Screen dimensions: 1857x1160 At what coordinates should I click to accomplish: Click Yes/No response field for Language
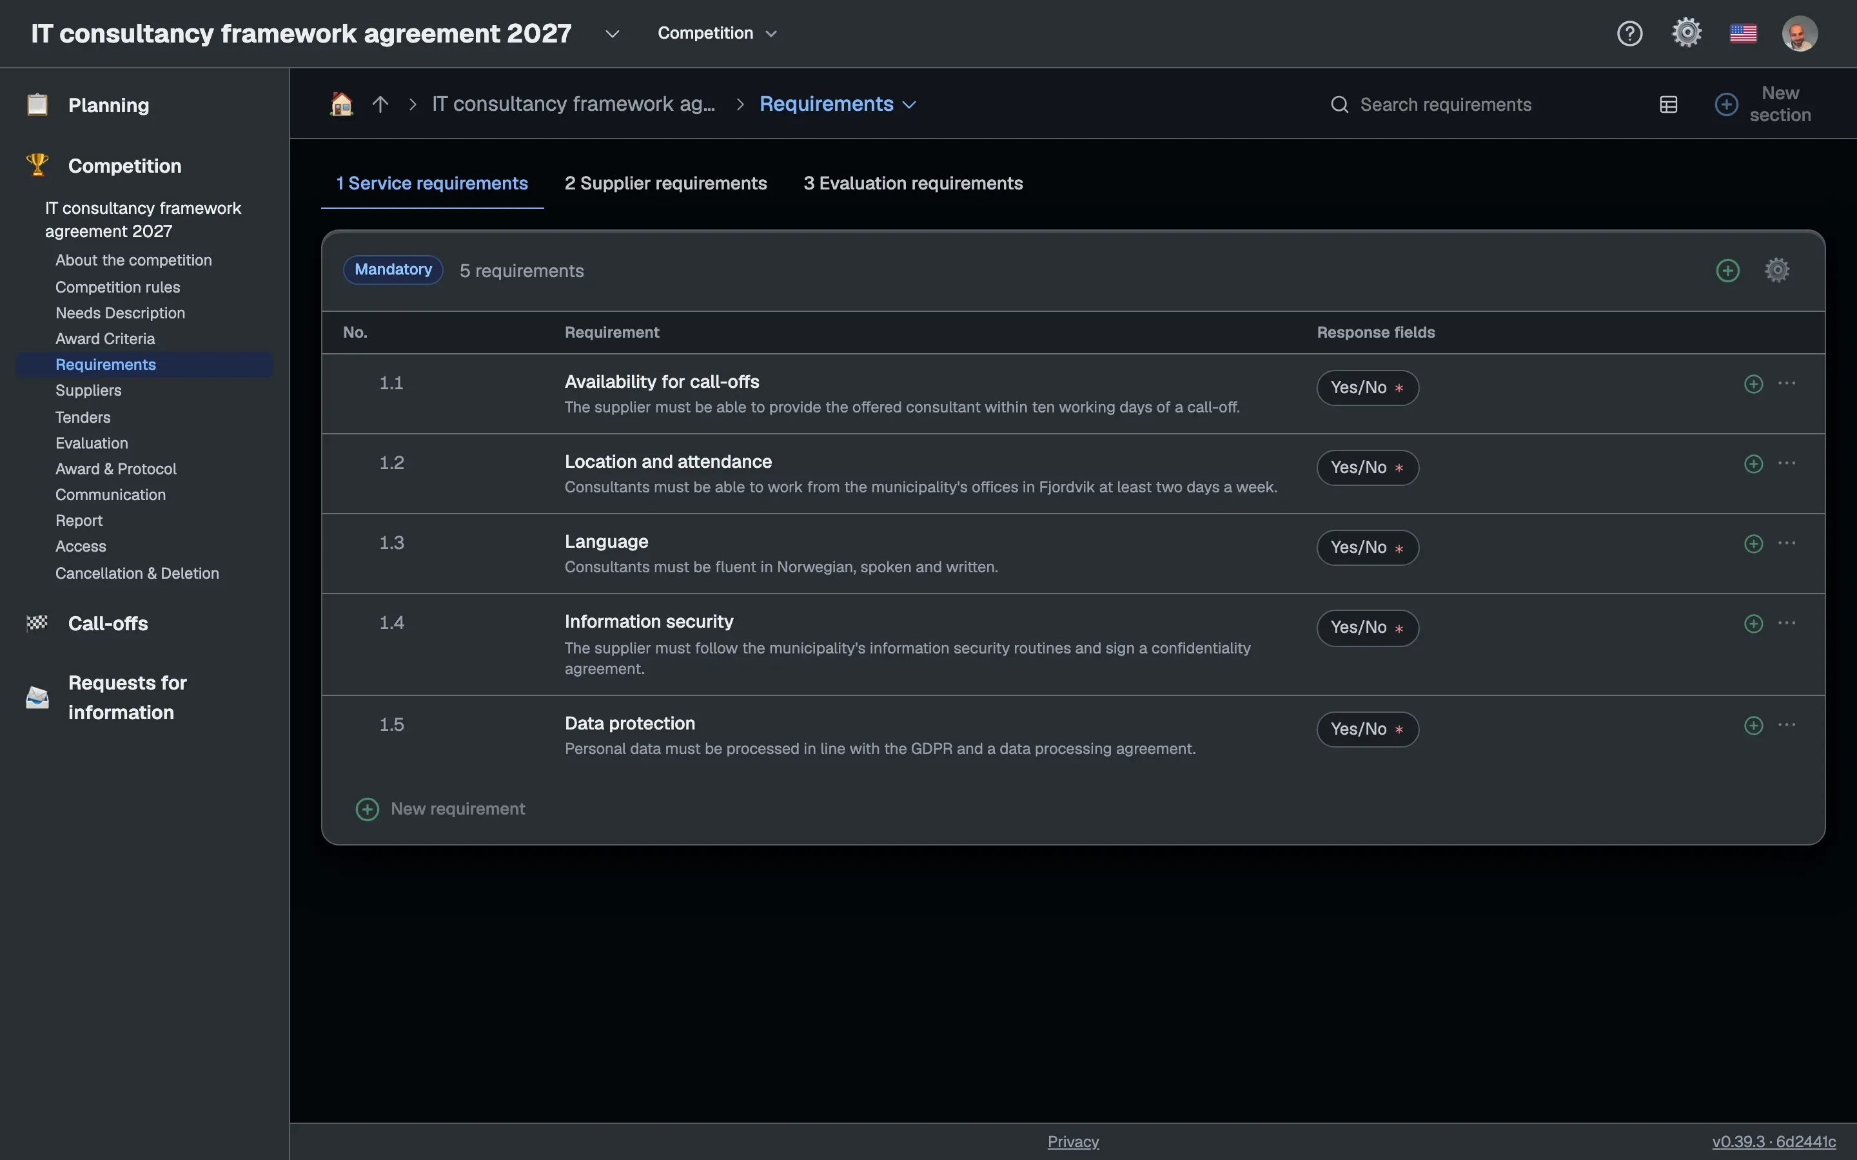pyautogui.click(x=1368, y=548)
